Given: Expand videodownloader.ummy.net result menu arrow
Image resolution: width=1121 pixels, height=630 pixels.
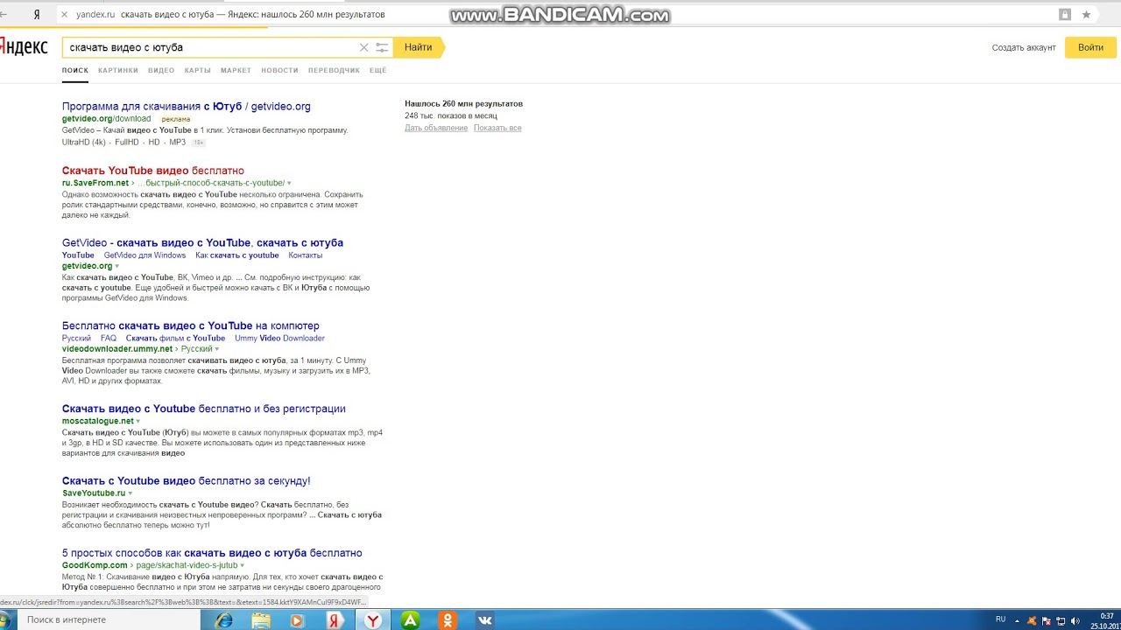Looking at the screenshot, I should pos(217,349).
